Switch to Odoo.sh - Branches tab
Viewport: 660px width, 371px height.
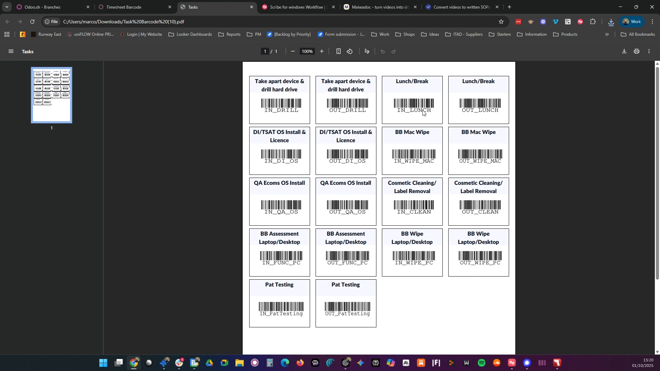point(52,7)
